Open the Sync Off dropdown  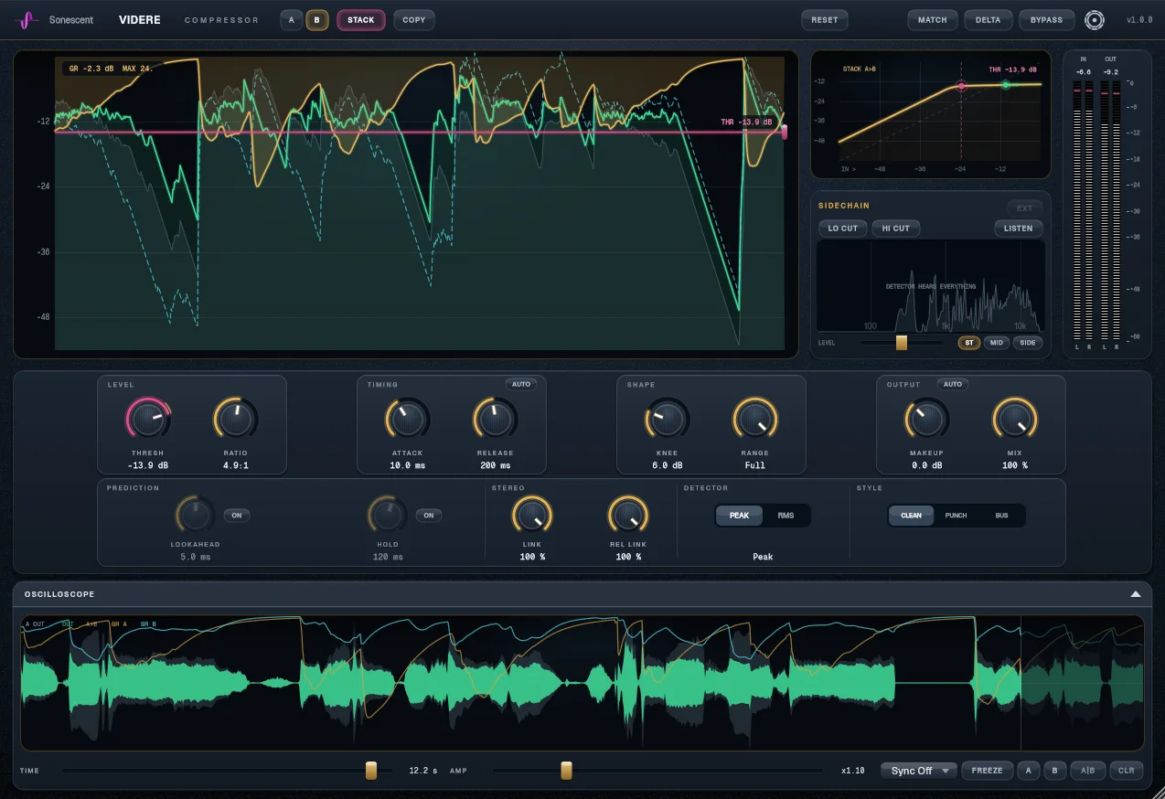point(919,771)
